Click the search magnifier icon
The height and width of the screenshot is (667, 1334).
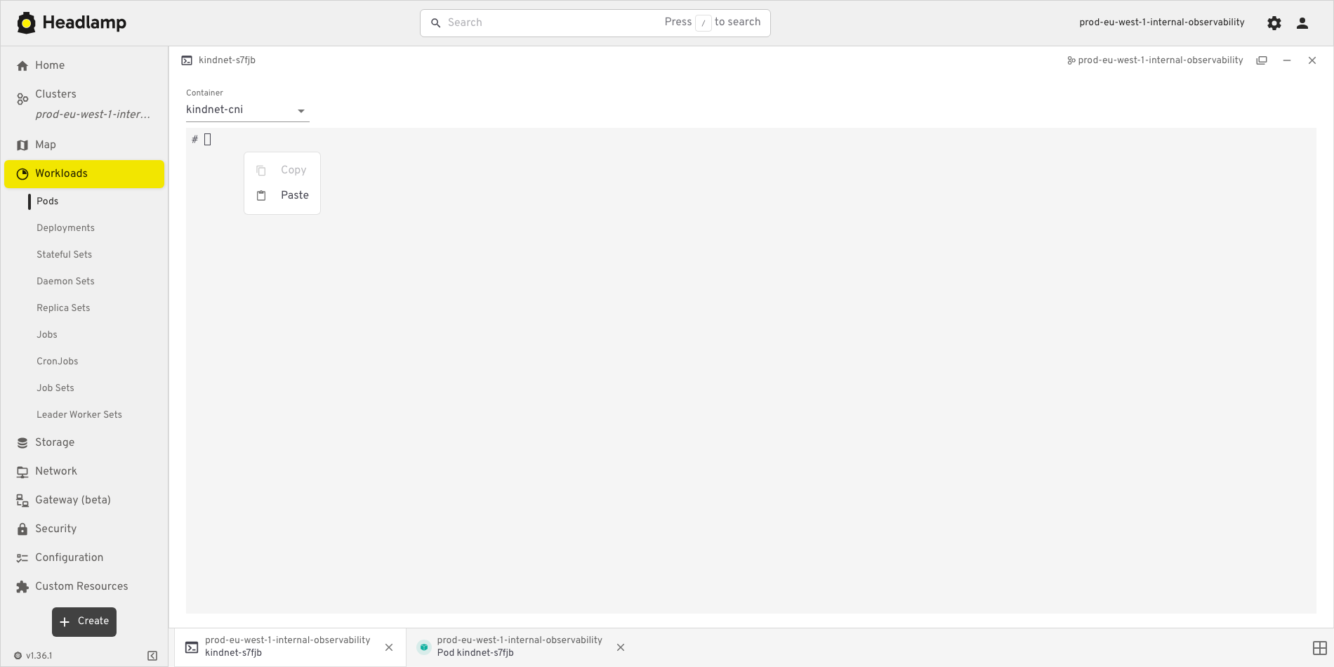(435, 23)
